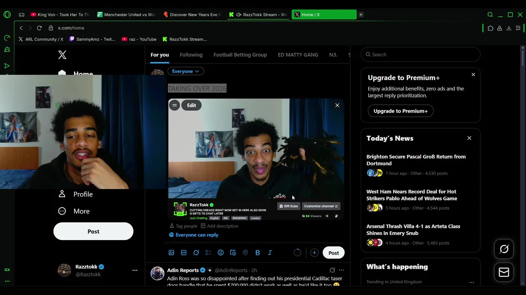Switch to the Following tab
526x295 pixels.
point(191,54)
